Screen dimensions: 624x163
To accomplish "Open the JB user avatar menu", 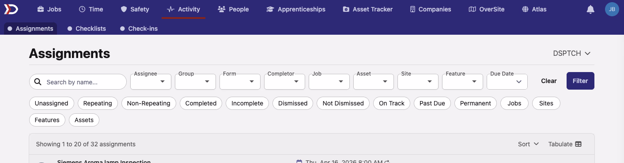I will (612, 9).
